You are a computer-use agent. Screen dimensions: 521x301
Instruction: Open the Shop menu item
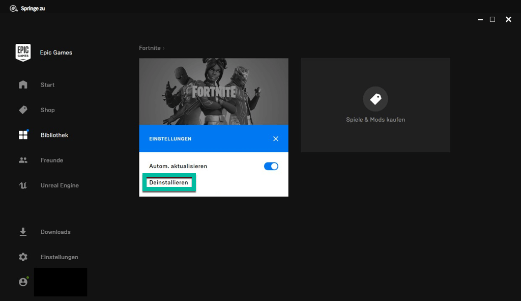click(47, 110)
